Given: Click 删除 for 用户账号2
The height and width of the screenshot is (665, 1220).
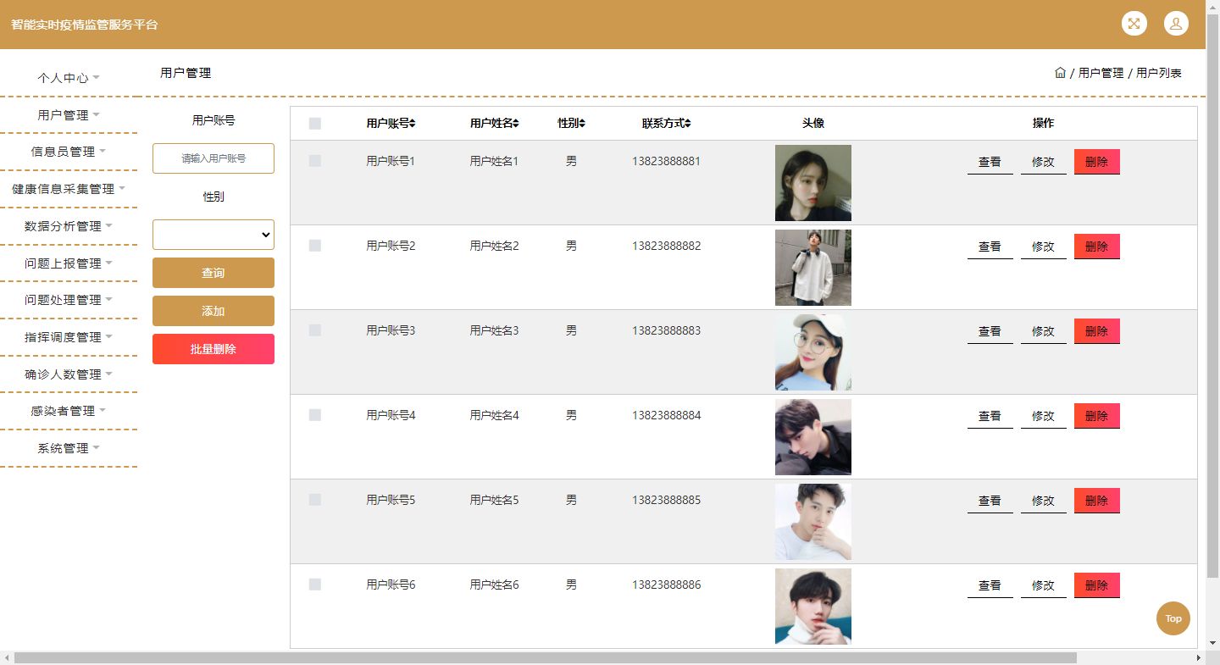Looking at the screenshot, I should [1096, 247].
